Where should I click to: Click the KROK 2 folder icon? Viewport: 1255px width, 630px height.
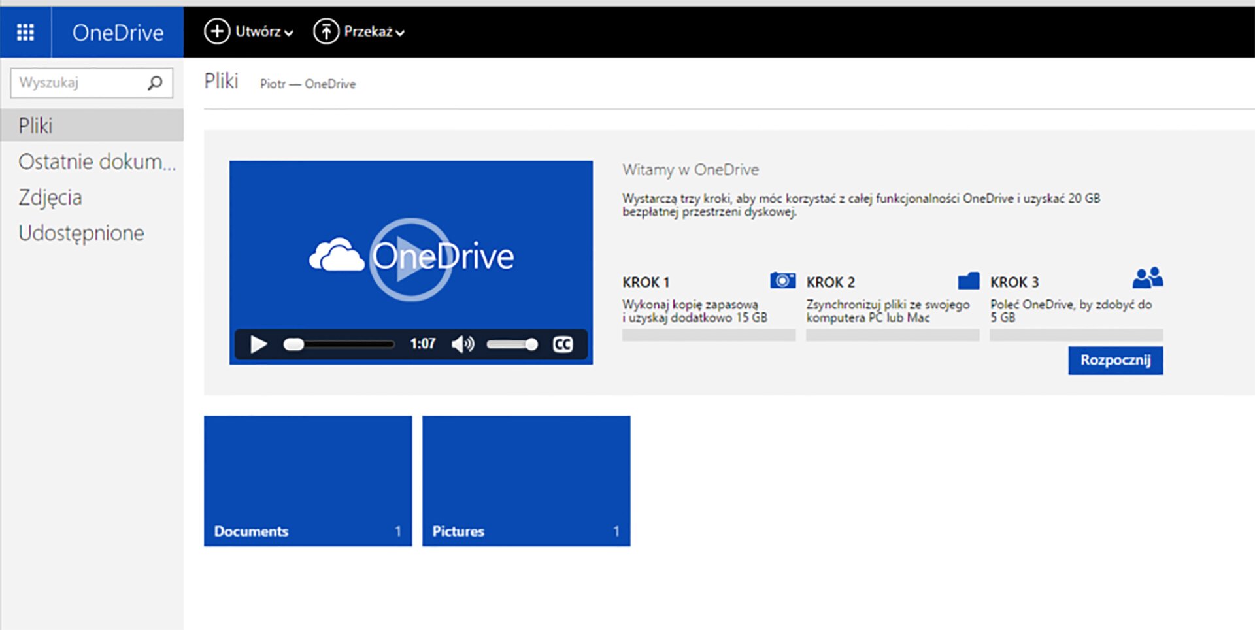point(969,281)
